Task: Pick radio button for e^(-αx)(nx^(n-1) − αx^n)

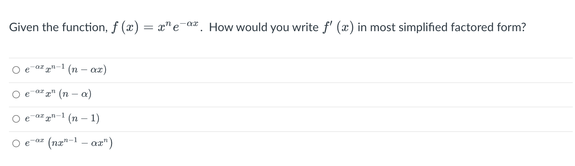Action: tap(16, 144)
